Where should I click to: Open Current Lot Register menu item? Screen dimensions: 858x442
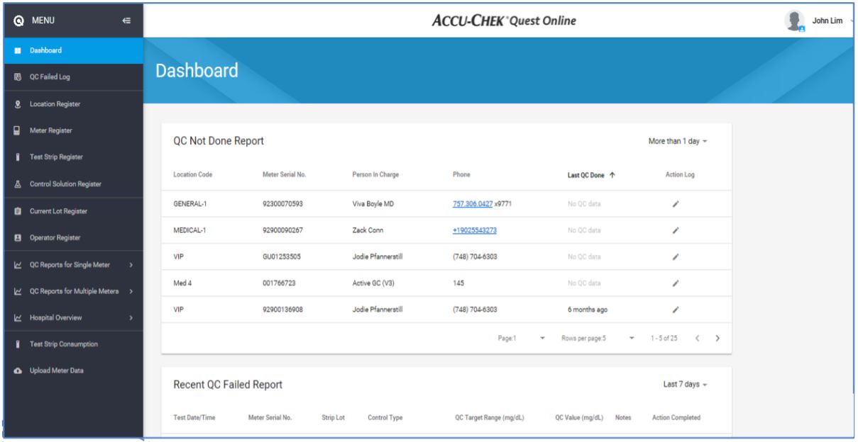73,211
